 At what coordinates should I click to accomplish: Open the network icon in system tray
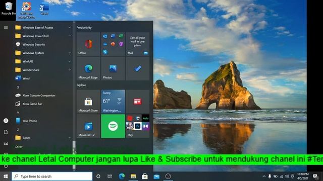pyautogui.click(x=281, y=176)
